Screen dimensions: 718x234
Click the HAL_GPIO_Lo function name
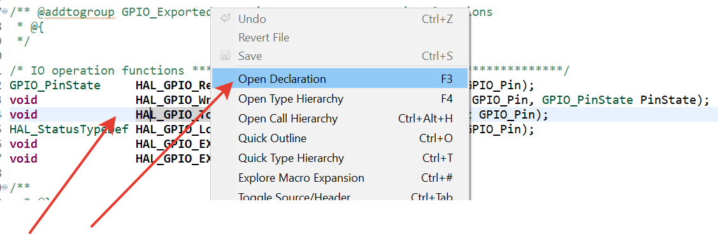pos(173,129)
